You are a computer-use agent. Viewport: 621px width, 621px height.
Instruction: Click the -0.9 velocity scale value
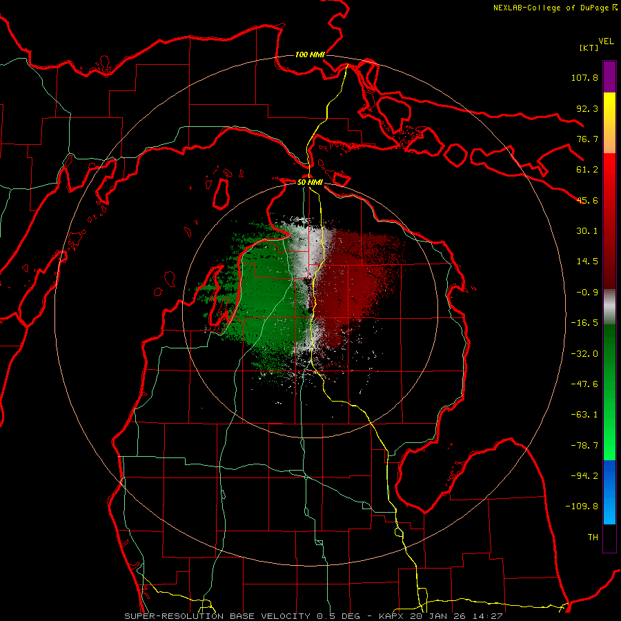(x=587, y=293)
